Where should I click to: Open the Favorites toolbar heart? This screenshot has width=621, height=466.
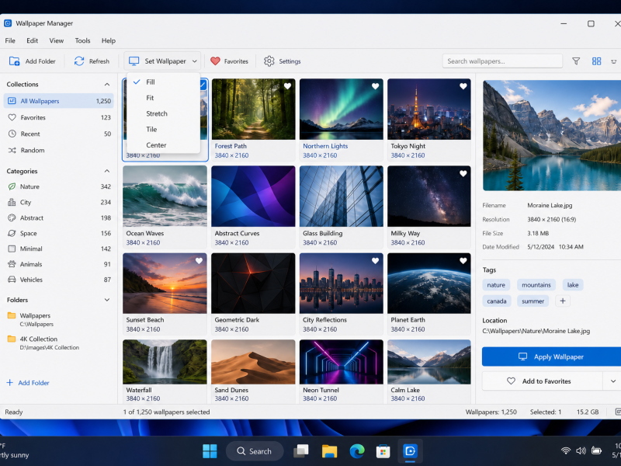click(x=215, y=61)
